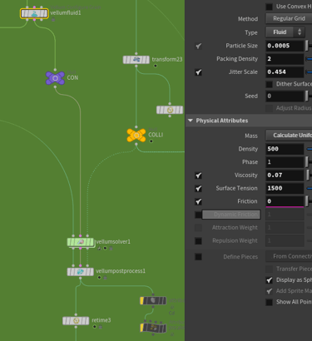This screenshot has width=312, height=341.
Task: Click the Viscosity slider handle
Action: [x=308, y=175]
